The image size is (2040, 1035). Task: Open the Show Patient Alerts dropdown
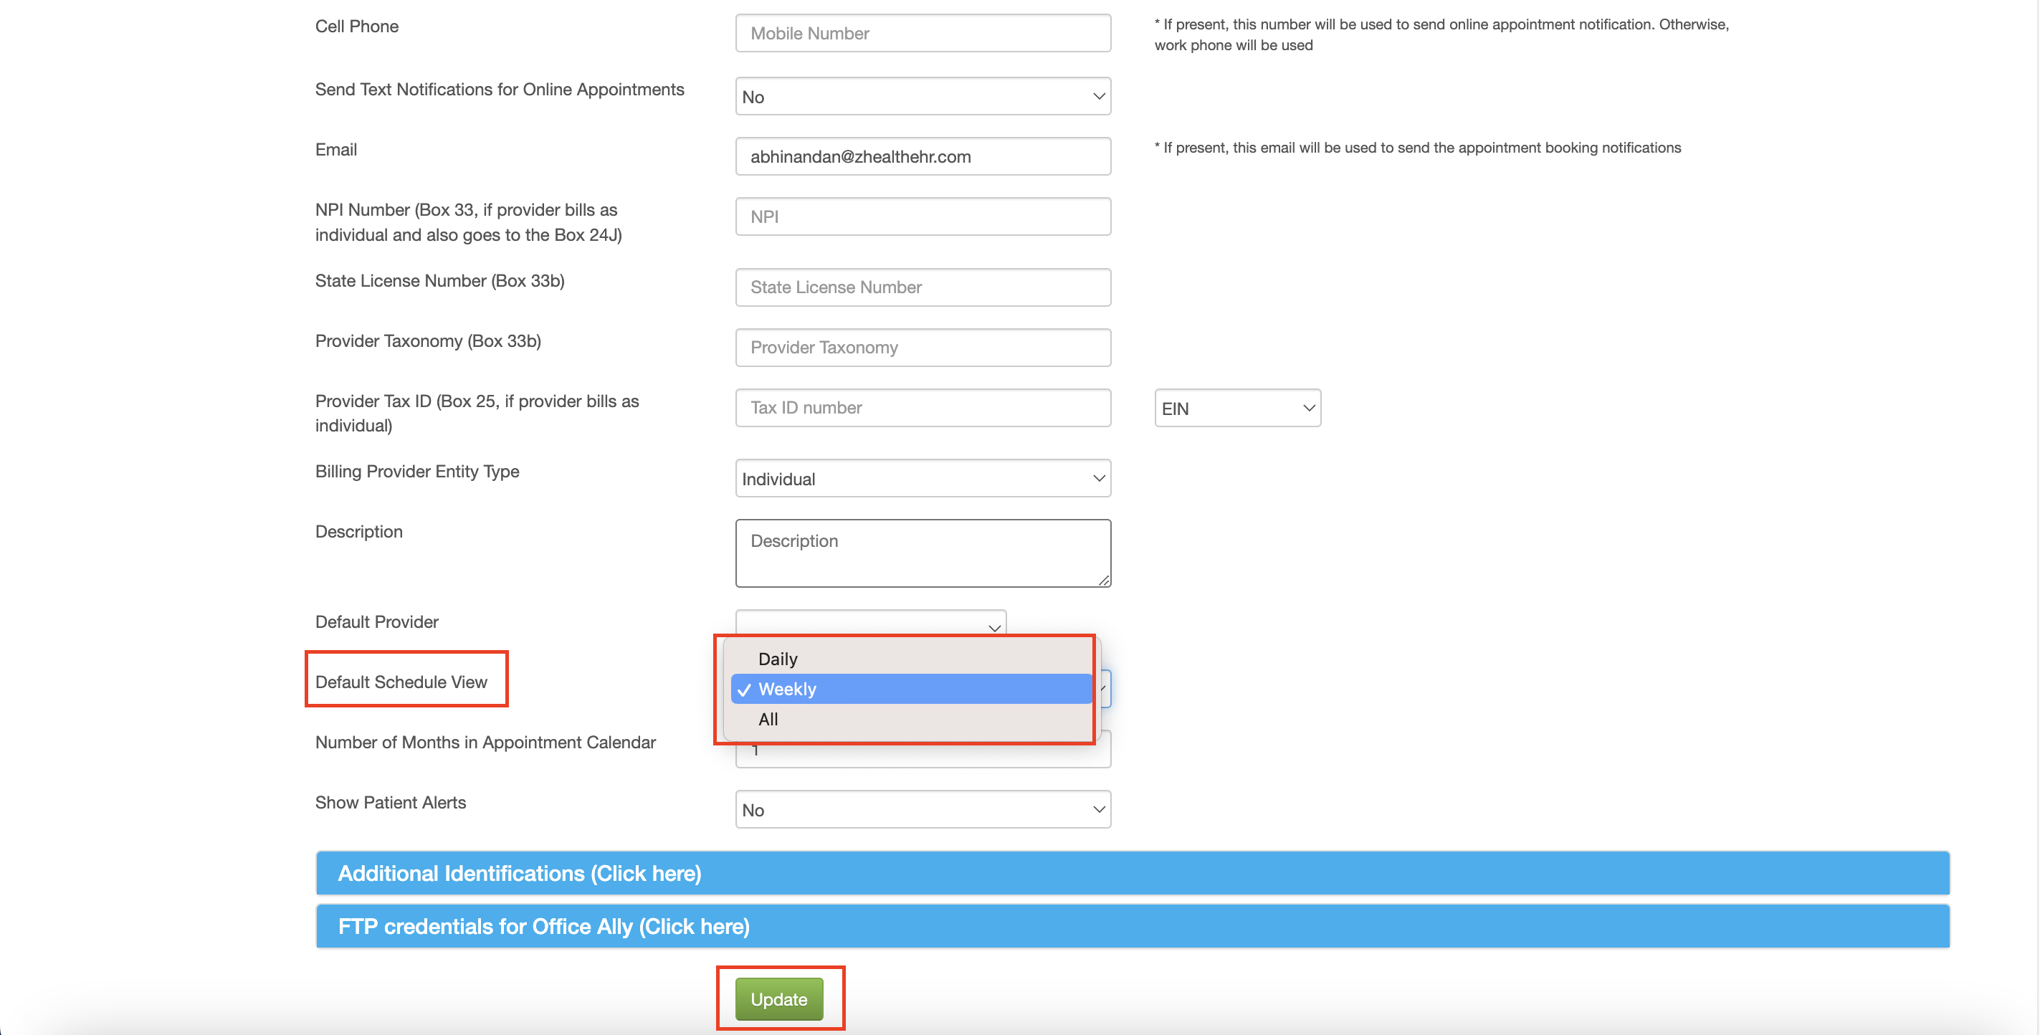pos(923,810)
